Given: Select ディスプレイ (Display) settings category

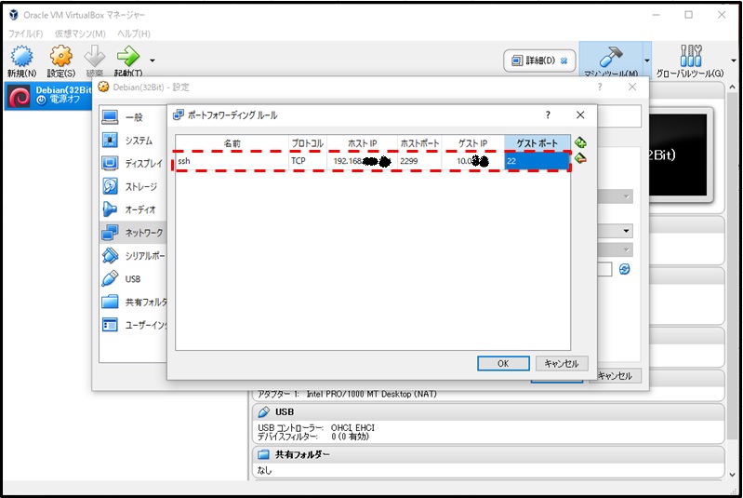Looking at the screenshot, I should pos(133,164).
